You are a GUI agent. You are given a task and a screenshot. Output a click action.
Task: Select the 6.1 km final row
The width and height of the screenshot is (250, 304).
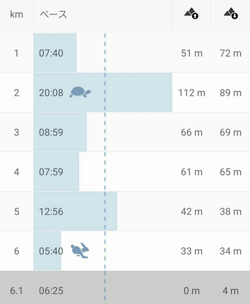coord(125,287)
